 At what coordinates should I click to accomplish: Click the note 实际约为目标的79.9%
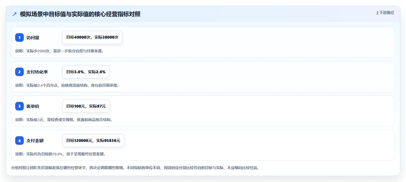click(x=60, y=154)
